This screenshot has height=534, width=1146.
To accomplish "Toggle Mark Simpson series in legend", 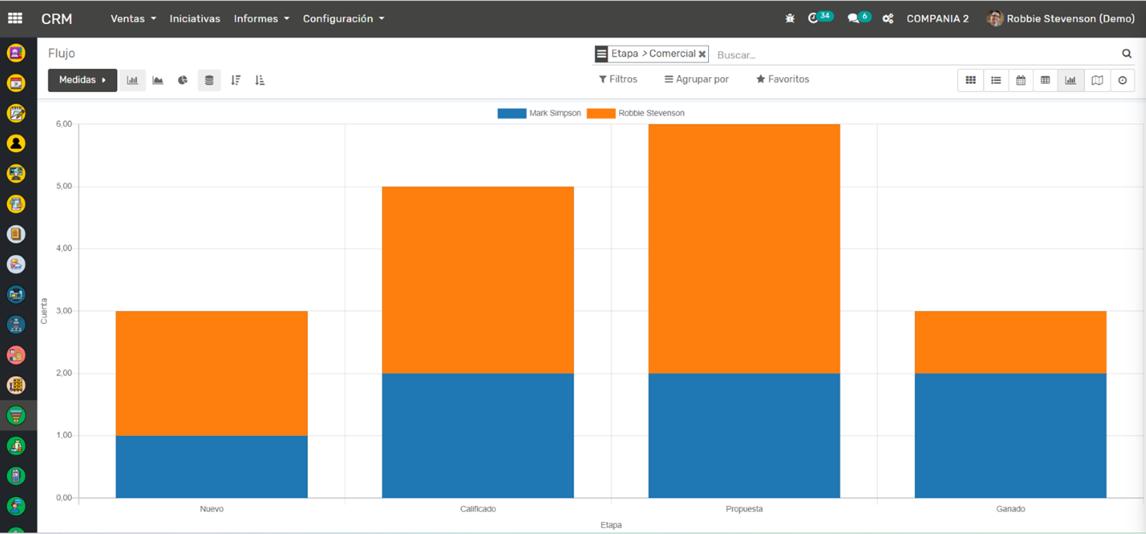I will click(539, 113).
